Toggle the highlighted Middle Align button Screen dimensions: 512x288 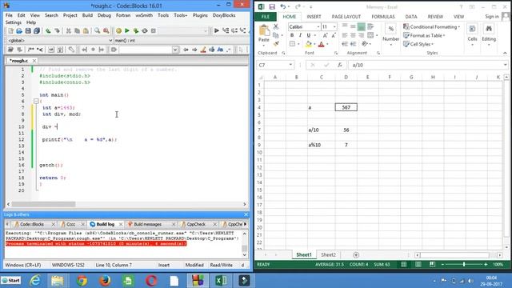click(x=361, y=26)
